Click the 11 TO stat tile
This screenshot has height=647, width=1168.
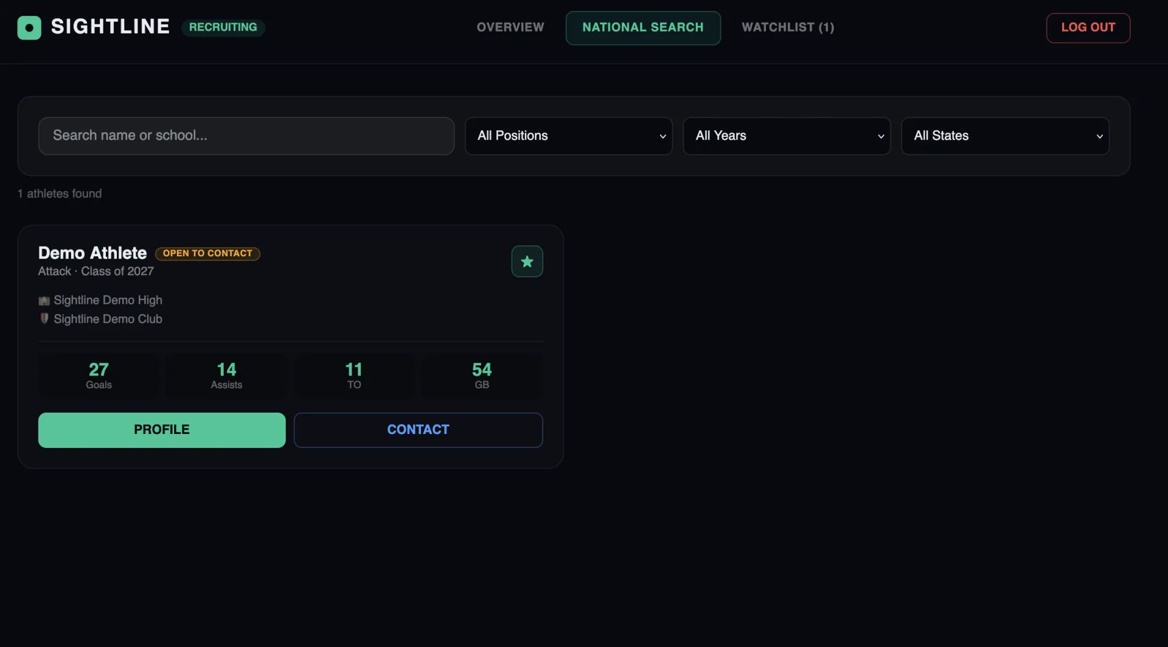tap(354, 376)
